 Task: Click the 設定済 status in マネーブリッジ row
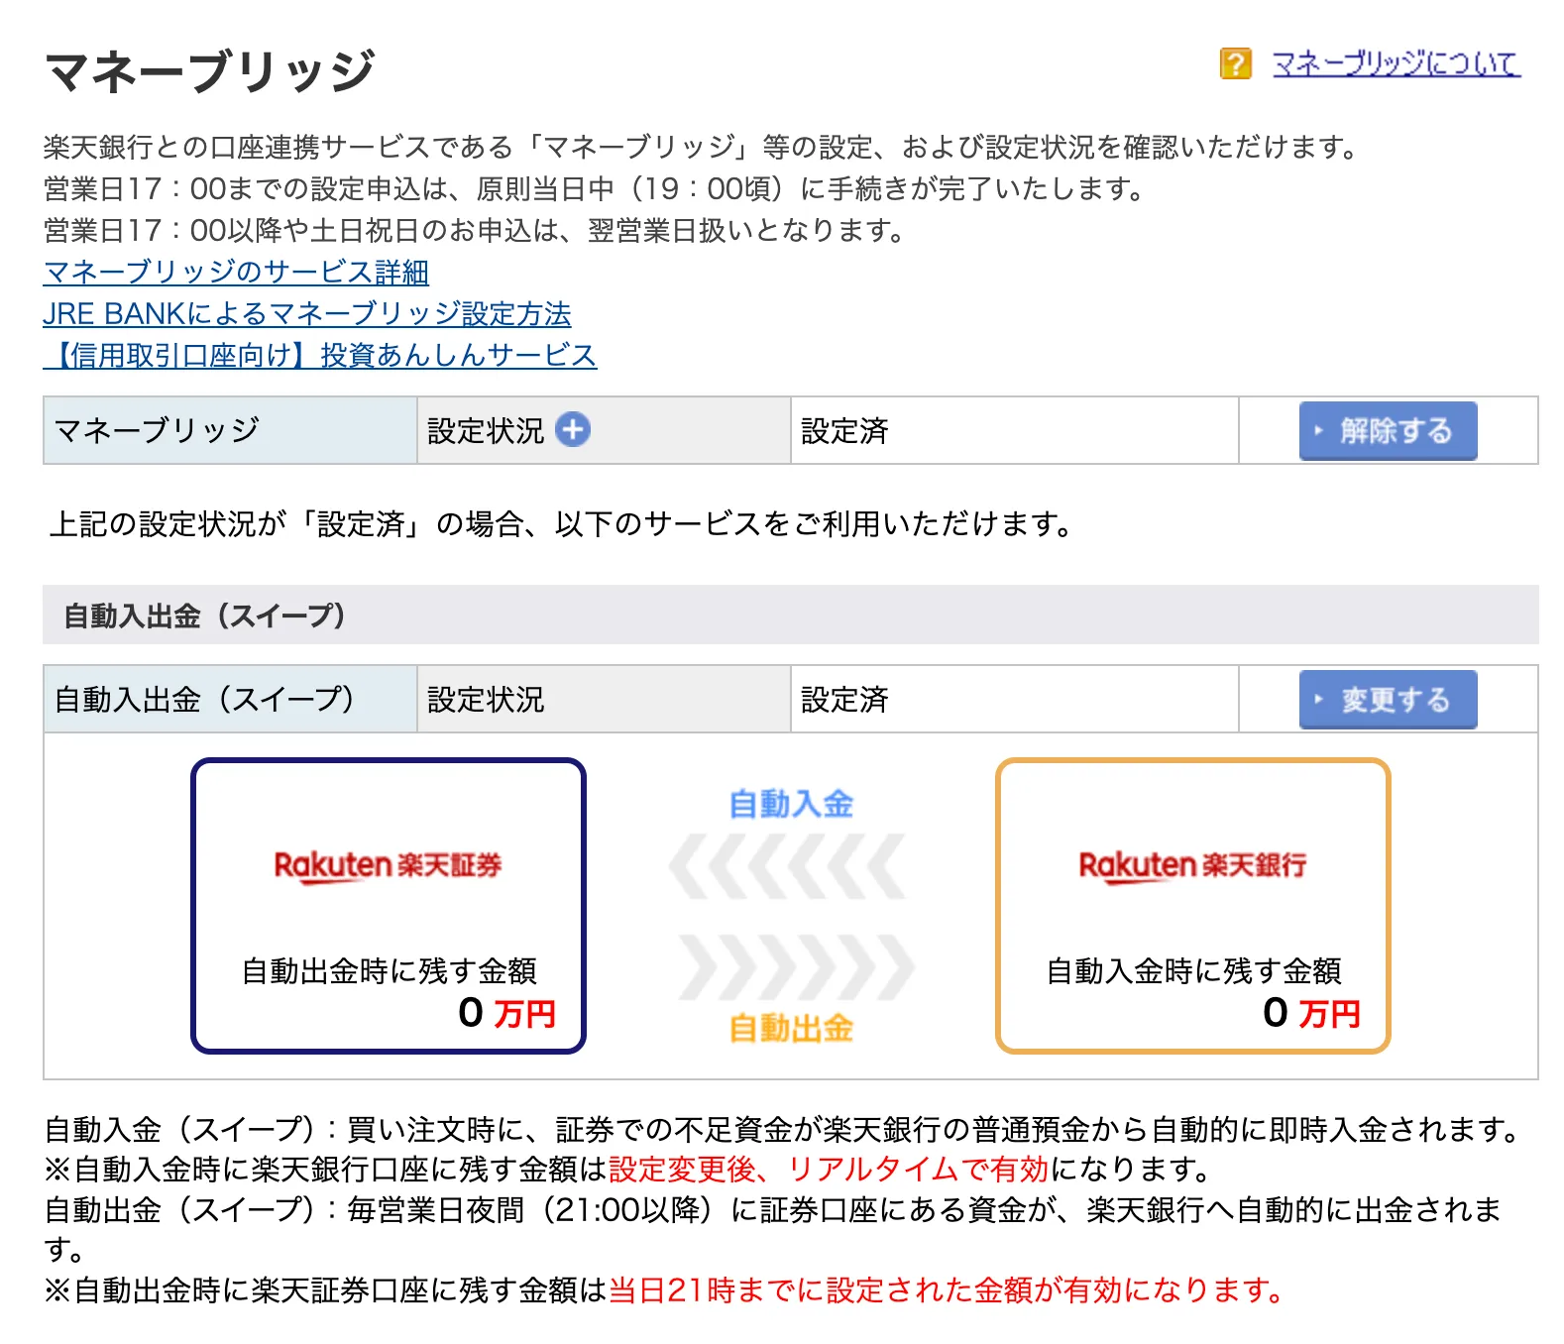(844, 430)
